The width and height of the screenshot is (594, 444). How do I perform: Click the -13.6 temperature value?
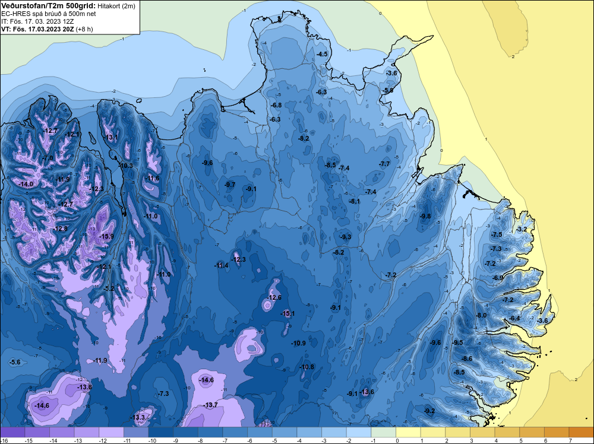click(366, 392)
